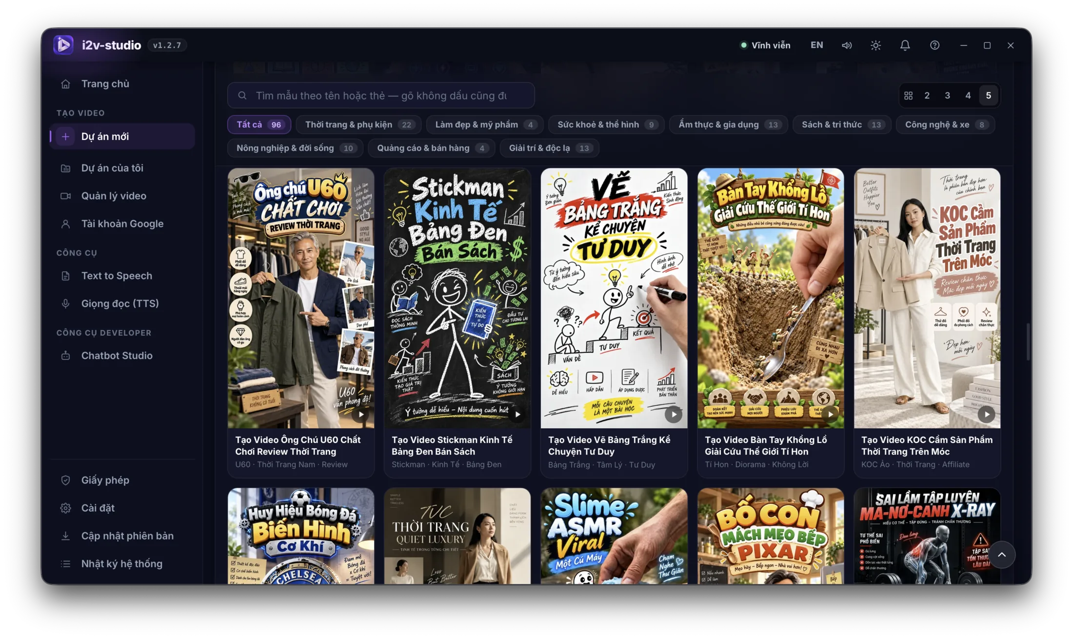Screen dimensions: 1073x639
Task: Filter by Sách & tri thức
Action: click(x=842, y=125)
